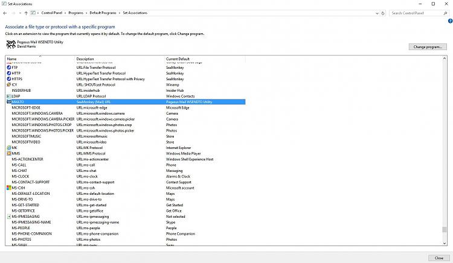The image size is (453, 263).
Task: Select the MICROSOFT-EDGE row
Action: [x=126, y=107]
